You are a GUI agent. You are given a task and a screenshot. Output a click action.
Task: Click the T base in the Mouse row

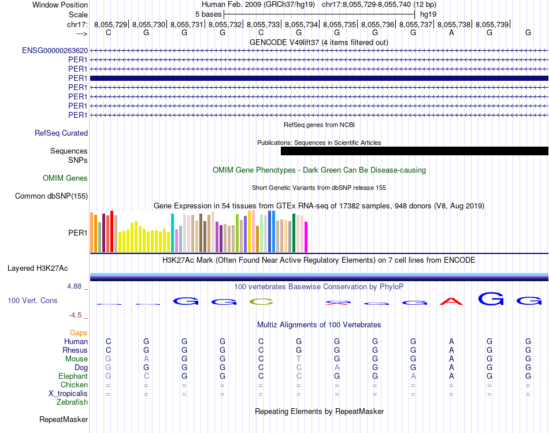point(299,359)
